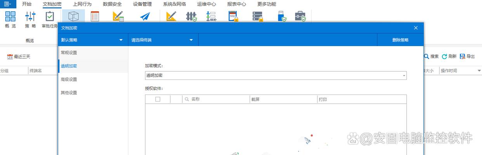Click the 刷新 refresh button
The height and width of the screenshot is (155, 482).
(449, 56)
